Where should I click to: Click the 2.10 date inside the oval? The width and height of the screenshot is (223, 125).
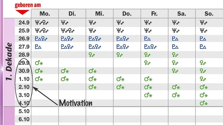click(x=24, y=87)
